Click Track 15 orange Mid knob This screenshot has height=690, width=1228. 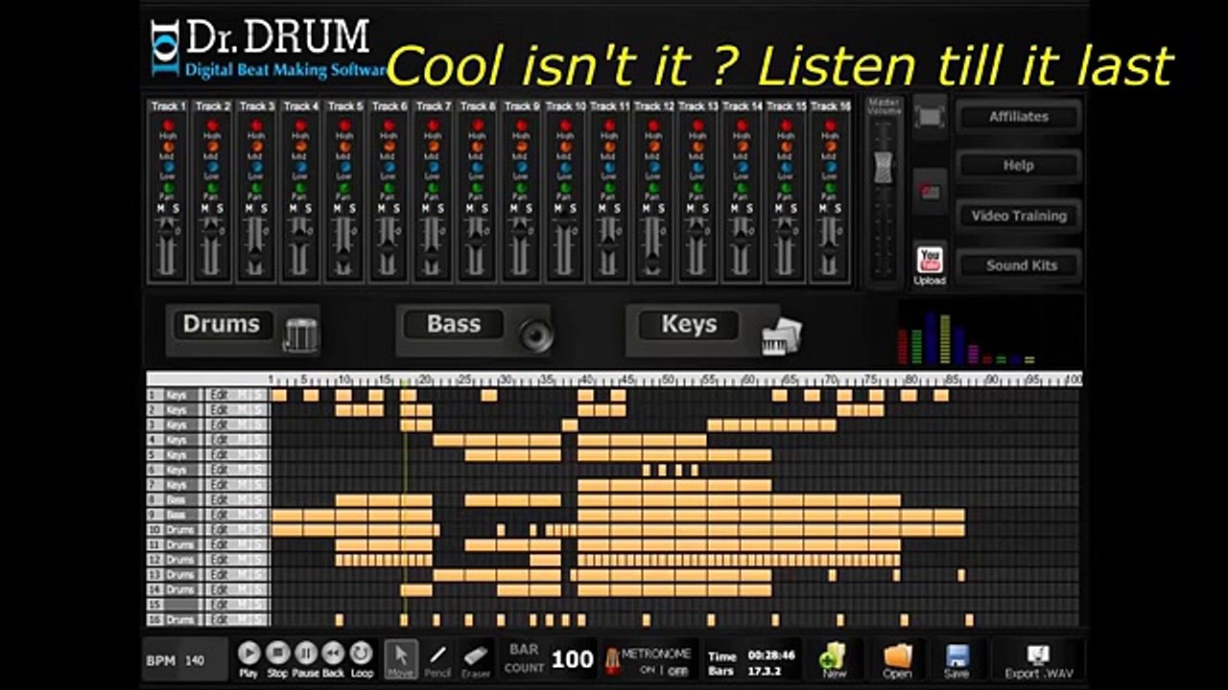786,147
